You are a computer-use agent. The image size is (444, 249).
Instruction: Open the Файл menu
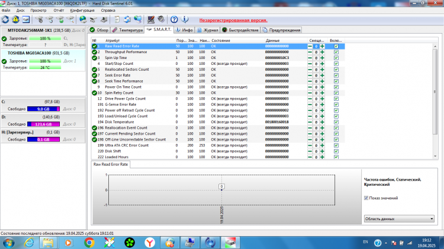(x=6, y=11)
